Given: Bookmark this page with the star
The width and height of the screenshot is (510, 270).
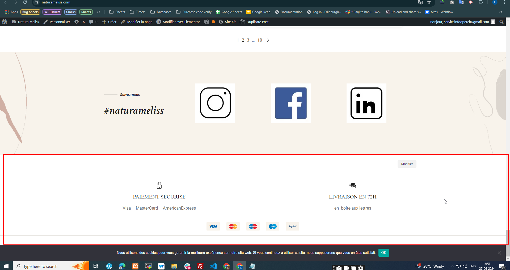Looking at the screenshot, I should (429, 2).
